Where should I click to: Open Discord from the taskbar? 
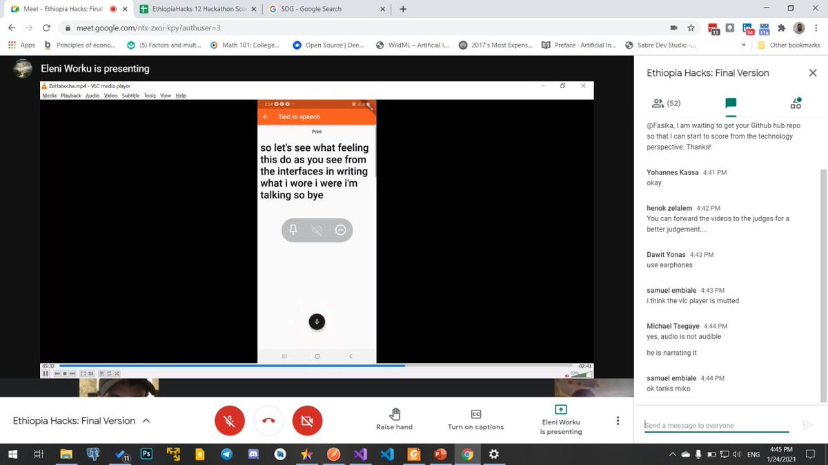point(253,454)
